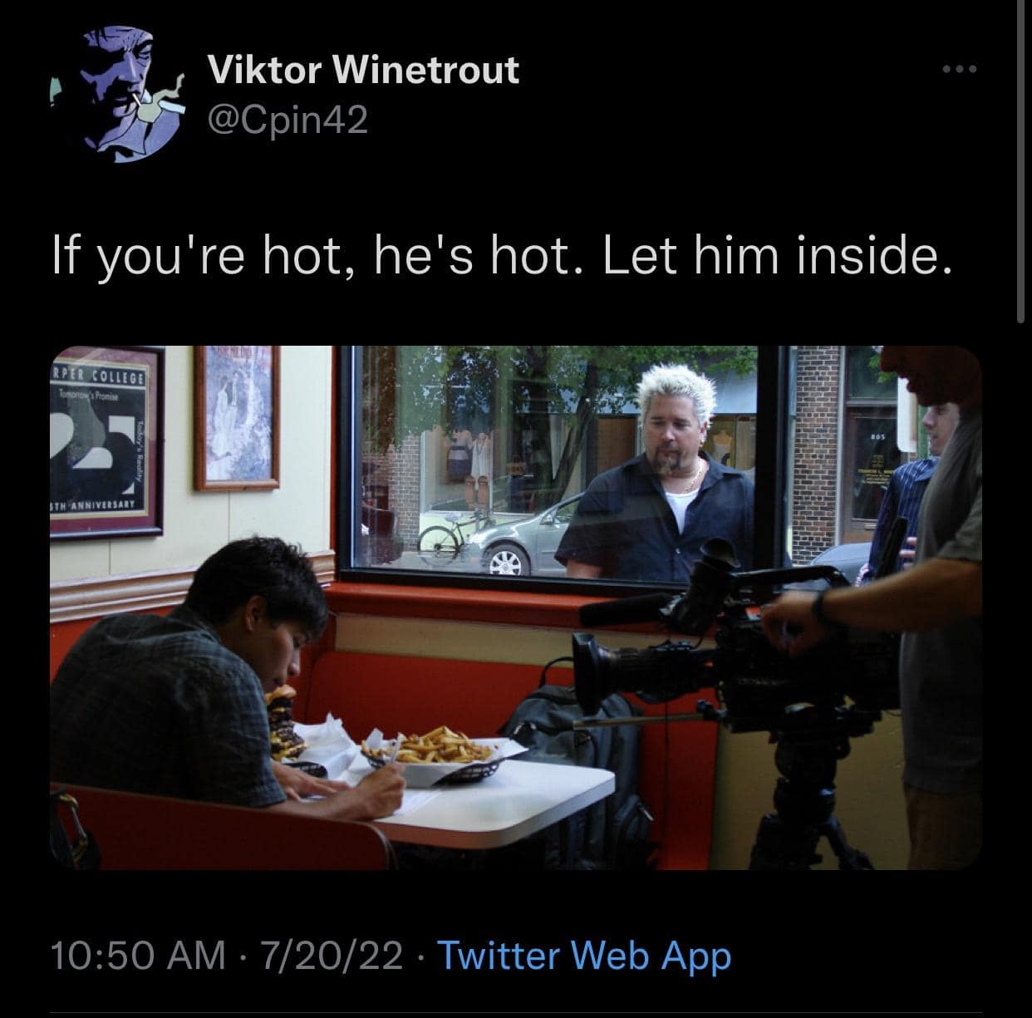Viewport: 1032px width, 1018px height.
Task: Open the attached photo at the window center
Action: click(x=516, y=607)
